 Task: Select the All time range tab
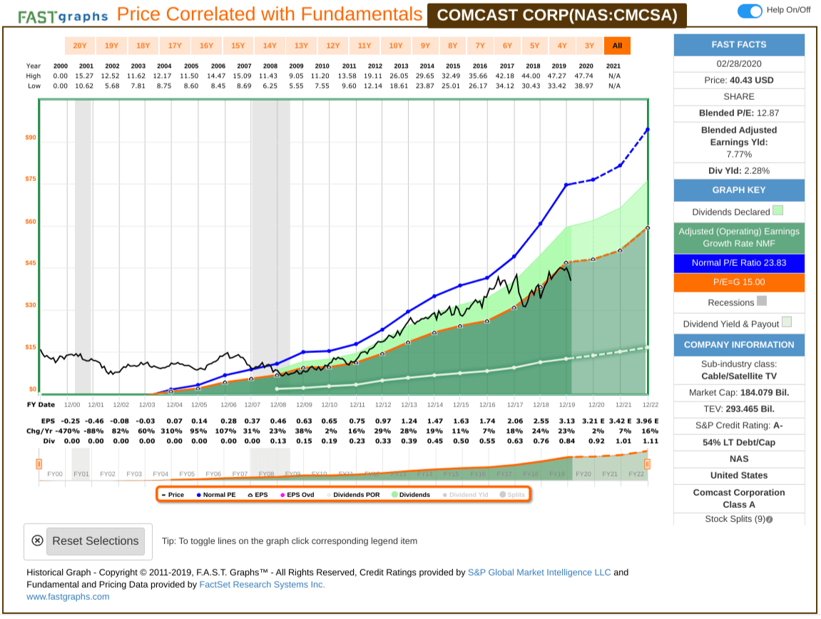(617, 46)
